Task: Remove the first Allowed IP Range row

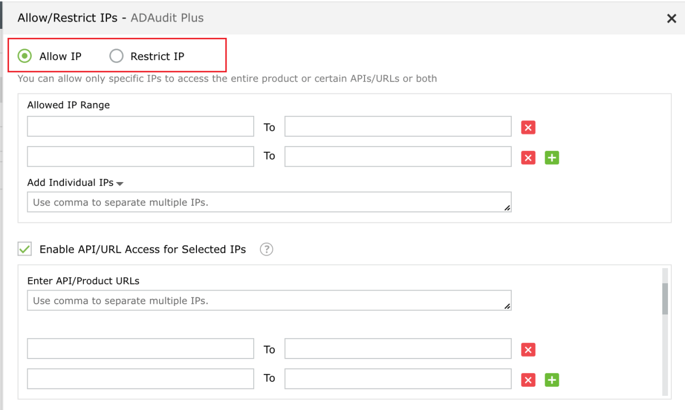Action: [x=528, y=127]
